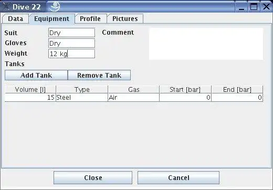
Task: Click the Volume [l] column header
Action: 30,90
